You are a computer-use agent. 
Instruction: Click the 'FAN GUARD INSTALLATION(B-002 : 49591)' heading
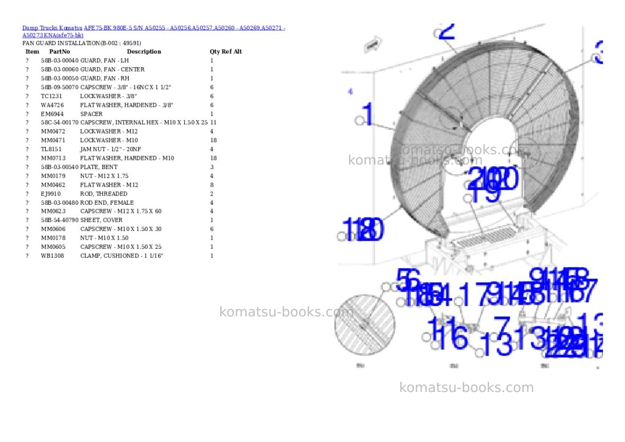coord(82,43)
